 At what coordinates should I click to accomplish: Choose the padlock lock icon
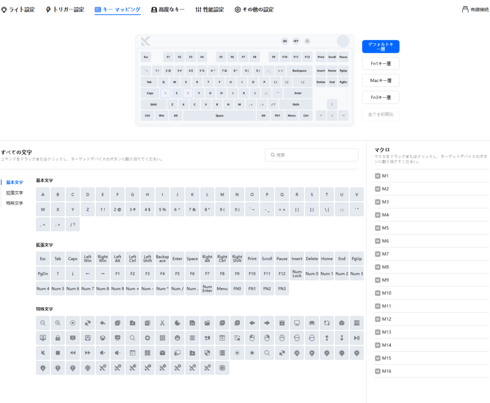[x=58, y=338]
